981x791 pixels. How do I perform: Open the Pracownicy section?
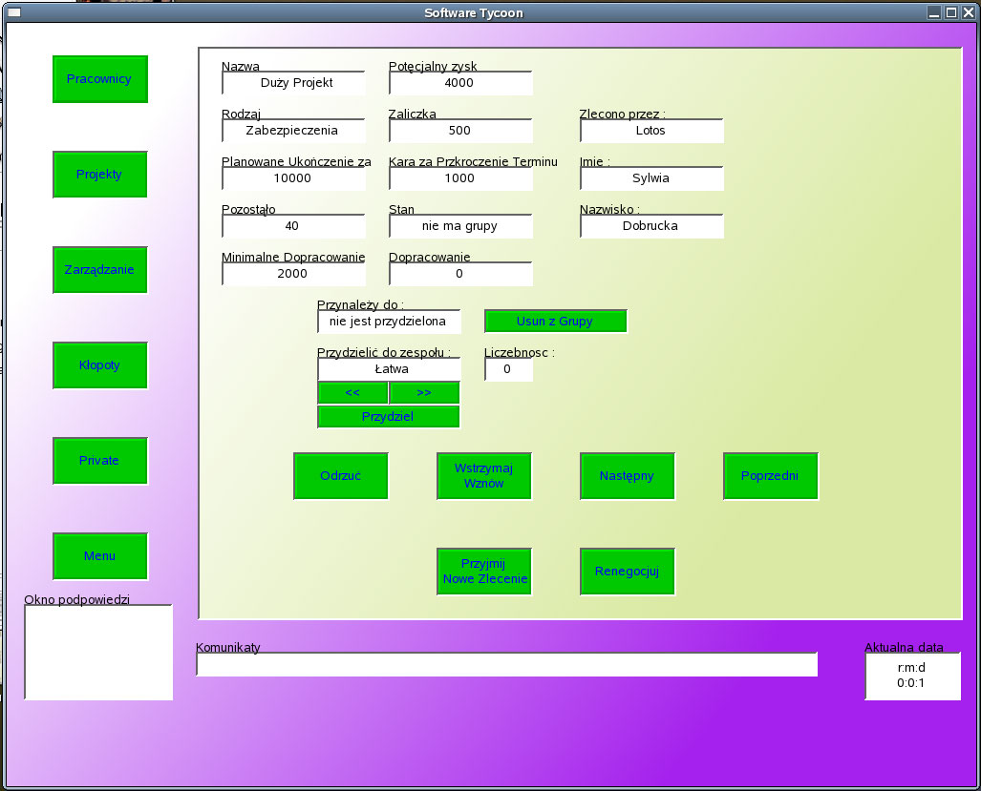pos(99,79)
